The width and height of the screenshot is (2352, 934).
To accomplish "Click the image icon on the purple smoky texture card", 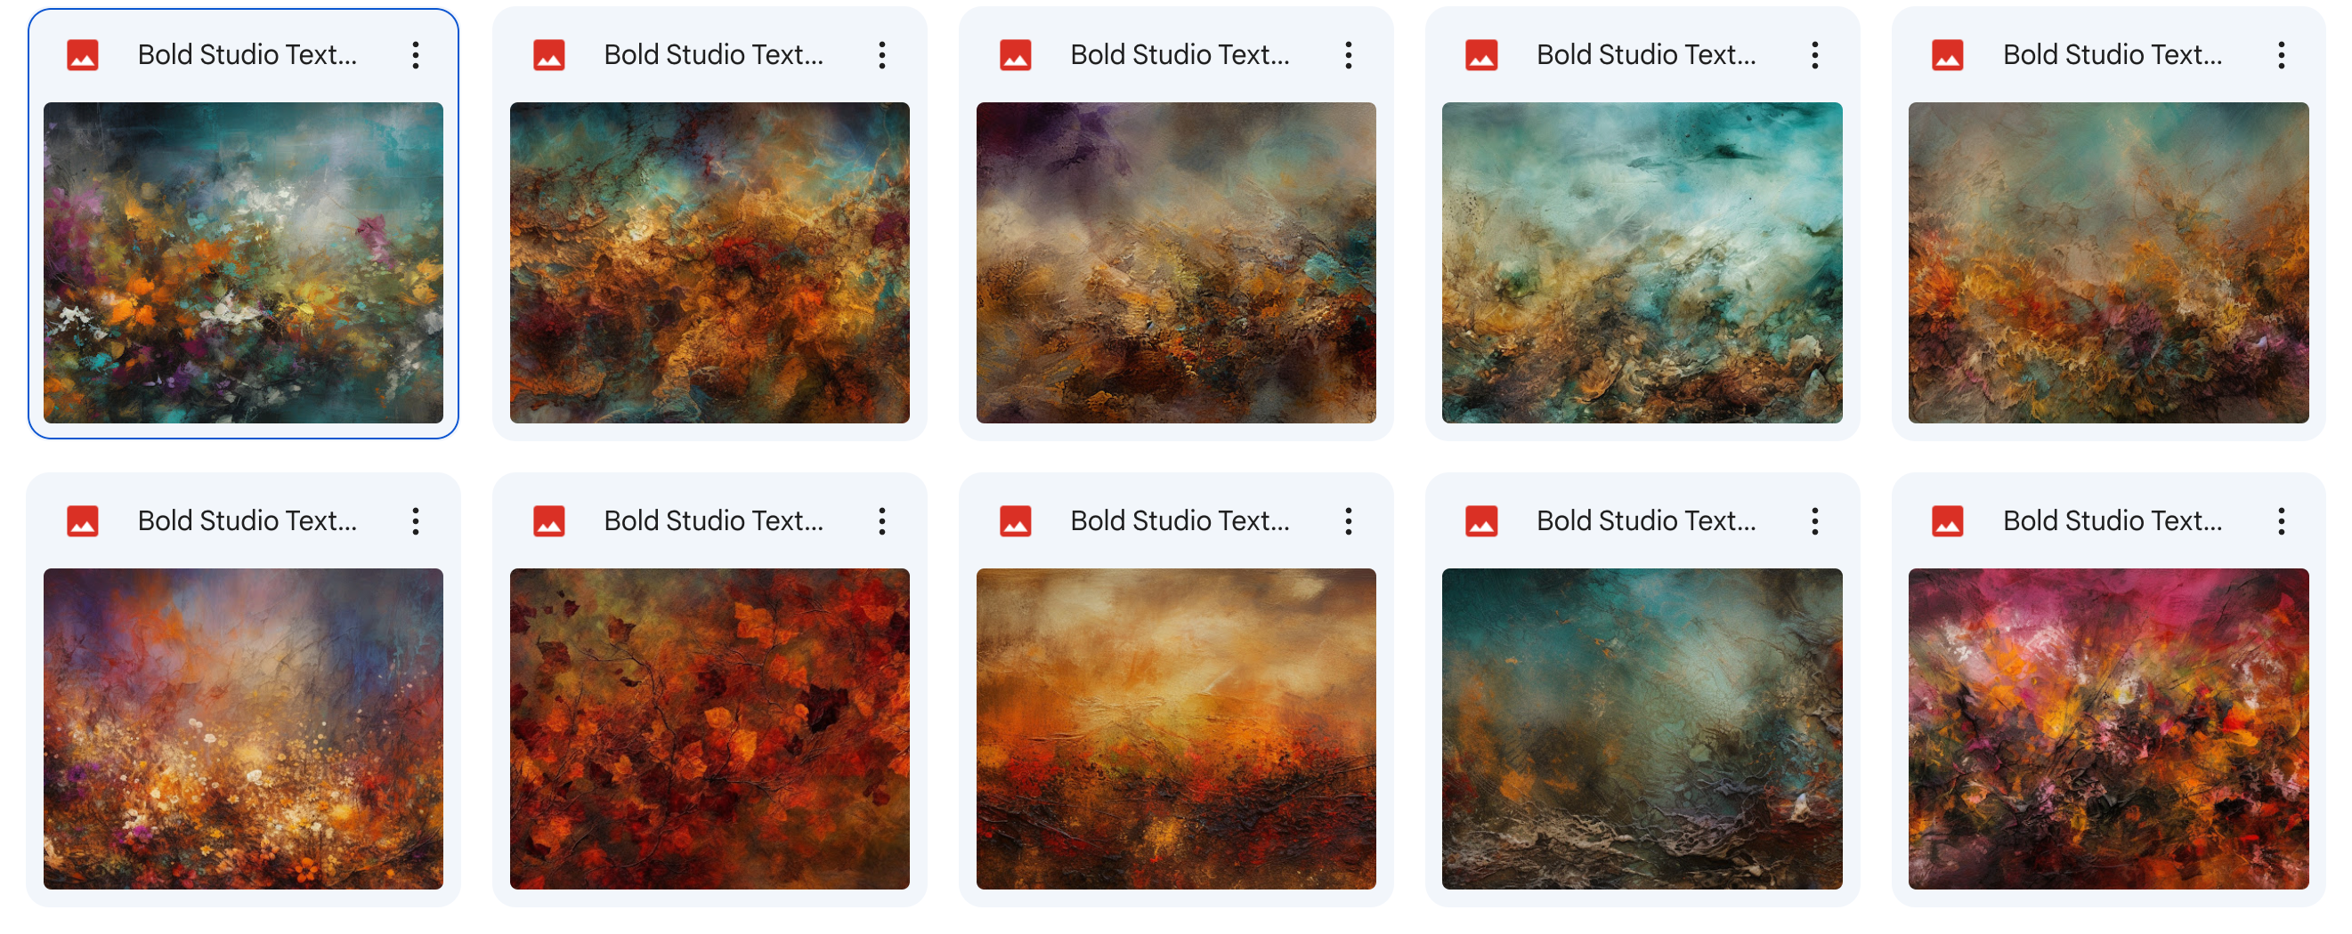I will click(x=1015, y=55).
